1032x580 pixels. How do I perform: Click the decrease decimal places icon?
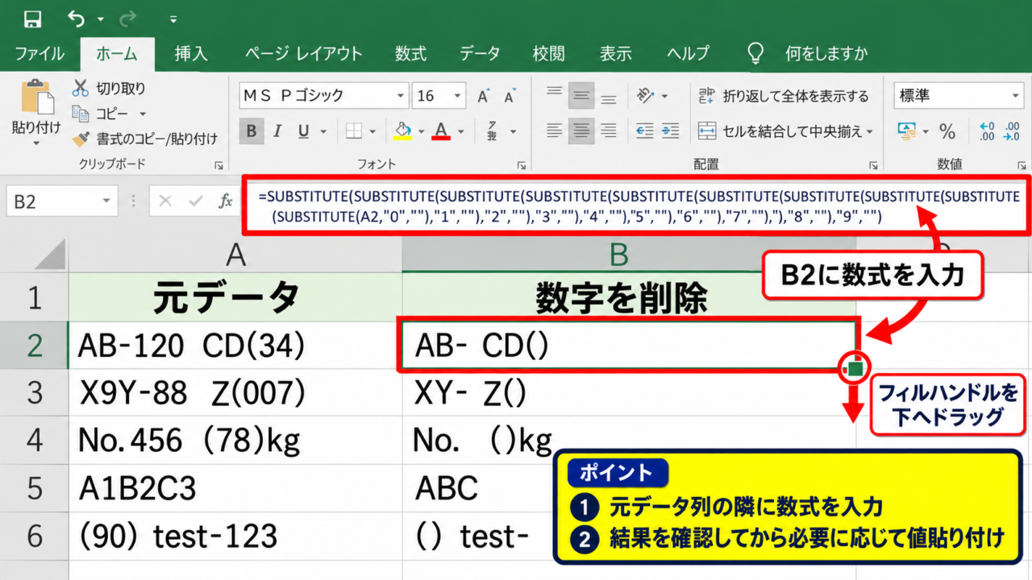point(1011,131)
